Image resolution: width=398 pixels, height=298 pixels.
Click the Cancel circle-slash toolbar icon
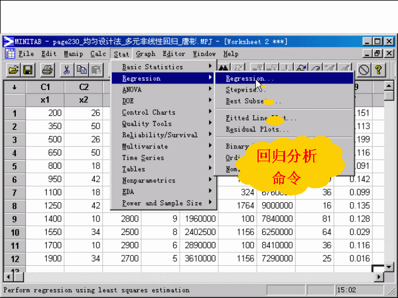[x=364, y=70]
